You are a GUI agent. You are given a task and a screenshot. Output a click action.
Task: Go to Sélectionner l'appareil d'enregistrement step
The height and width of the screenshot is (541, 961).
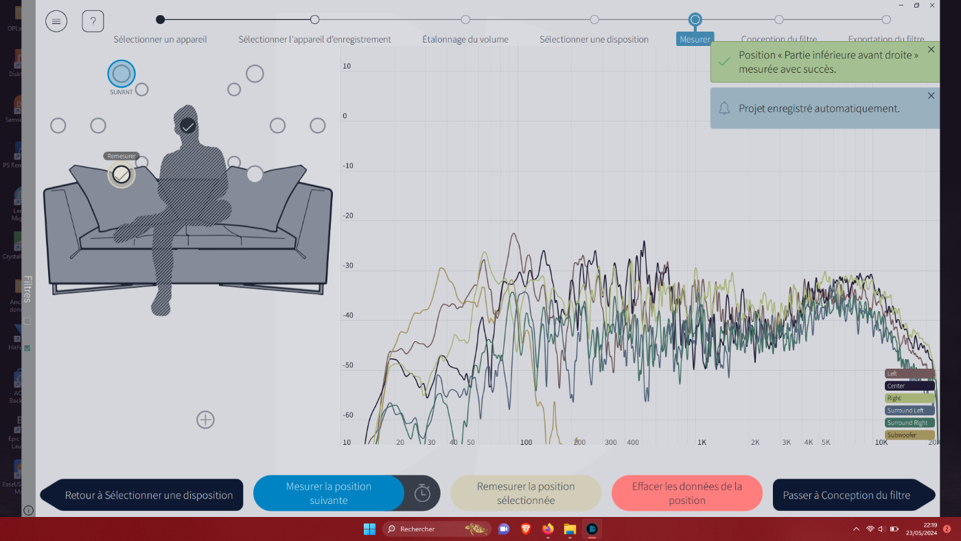coord(314,20)
